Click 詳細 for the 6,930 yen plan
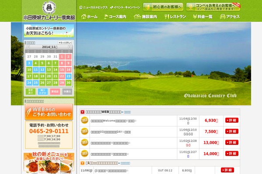Screen dimensions: 262x174 232,120
